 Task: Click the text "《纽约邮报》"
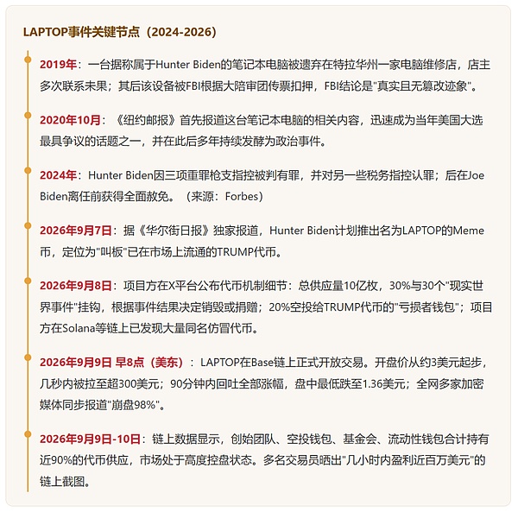tap(146, 120)
